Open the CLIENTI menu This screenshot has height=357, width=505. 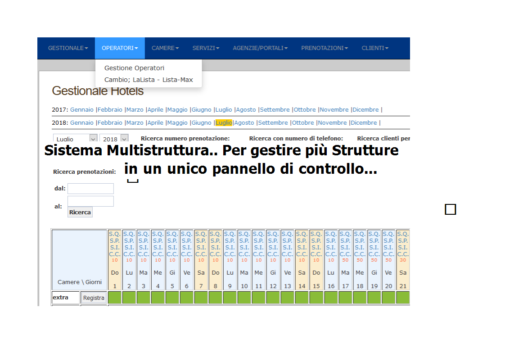click(x=375, y=48)
